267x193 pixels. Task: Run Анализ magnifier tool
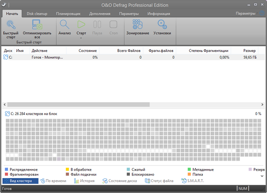(x=64, y=24)
